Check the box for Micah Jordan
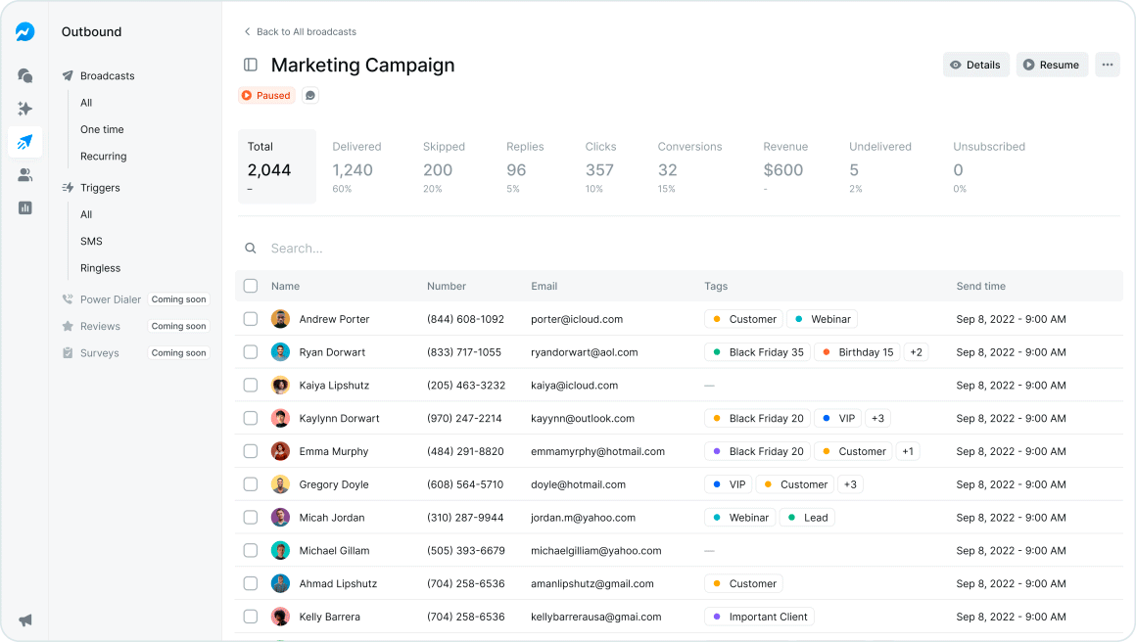 pyautogui.click(x=251, y=518)
